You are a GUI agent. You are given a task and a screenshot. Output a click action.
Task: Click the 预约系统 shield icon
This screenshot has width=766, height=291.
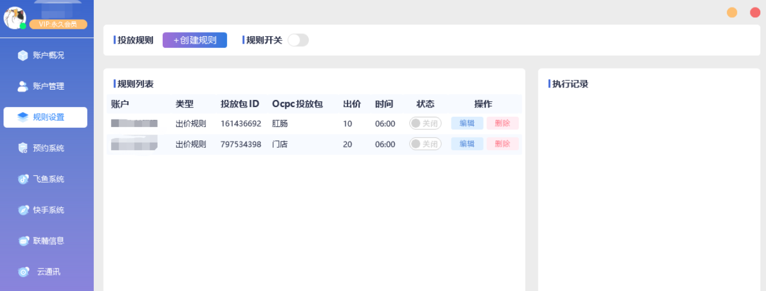click(23, 148)
